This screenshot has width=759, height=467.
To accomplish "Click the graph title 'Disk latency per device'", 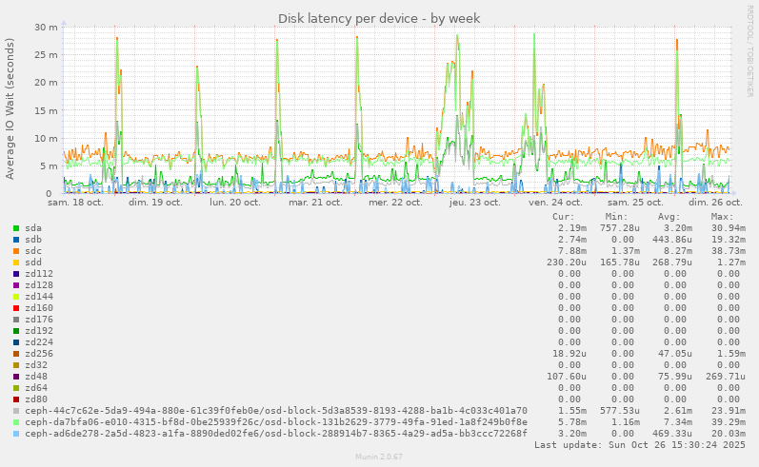I will tap(379, 18).
